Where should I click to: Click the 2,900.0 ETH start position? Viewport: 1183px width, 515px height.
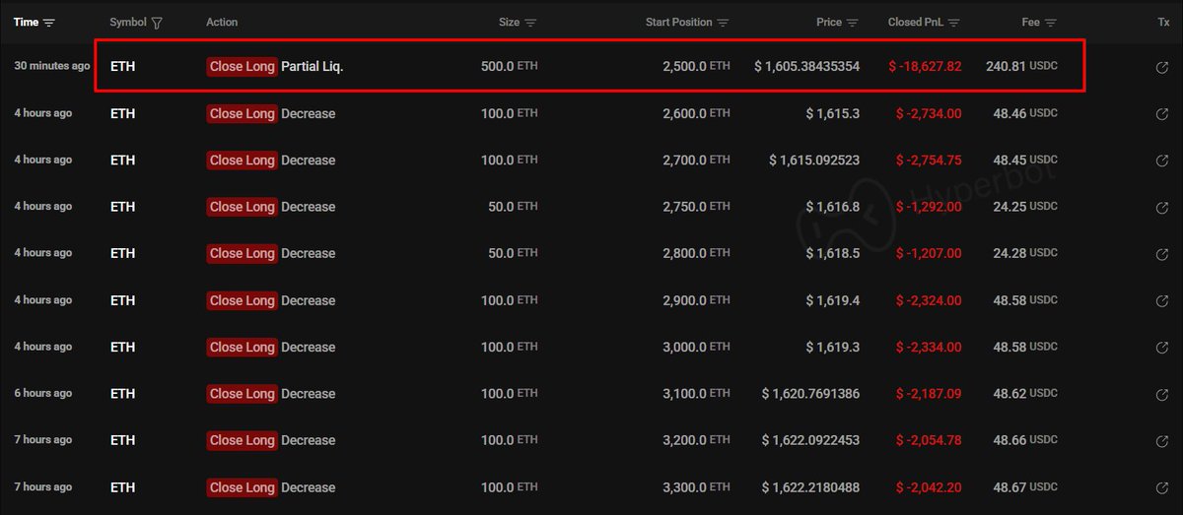coord(696,300)
